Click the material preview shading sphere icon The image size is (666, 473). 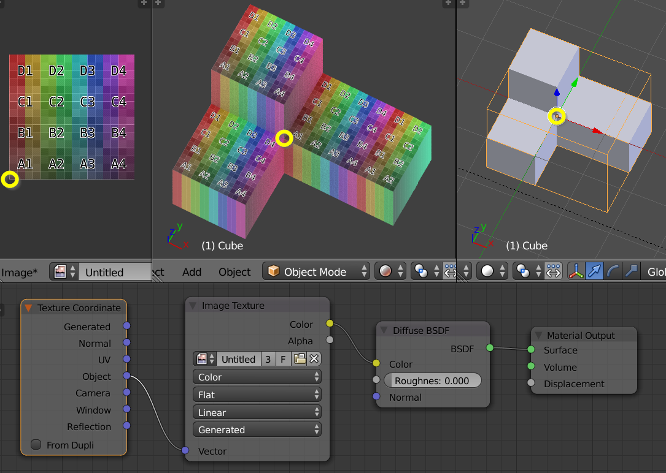point(387,271)
